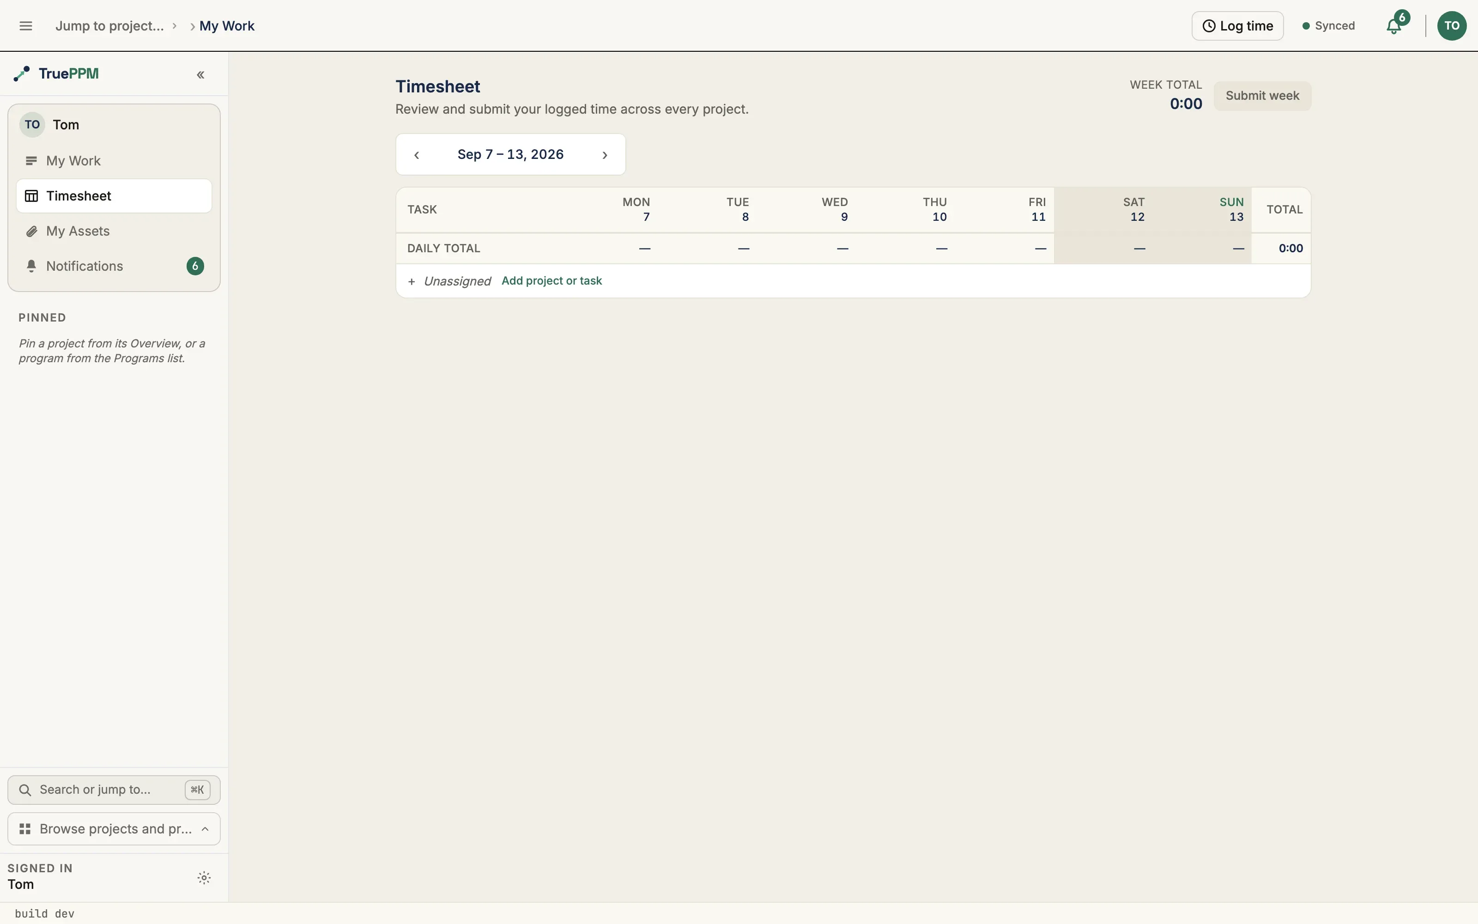The image size is (1478, 924).
Task: Open the hamburger menu icon
Action: click(26, 26)
